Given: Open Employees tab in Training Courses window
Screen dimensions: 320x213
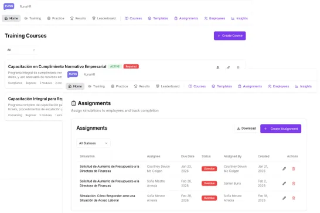Looking at the screenshot, I should [215, 18].
